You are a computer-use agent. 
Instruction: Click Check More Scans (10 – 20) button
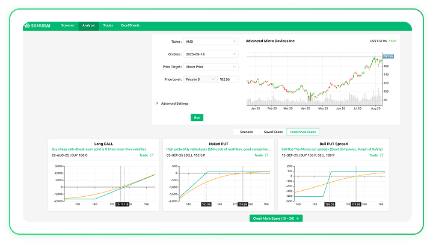click(276, 218)
